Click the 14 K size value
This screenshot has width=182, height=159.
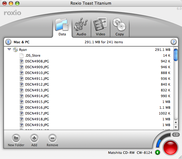[167, 55]
